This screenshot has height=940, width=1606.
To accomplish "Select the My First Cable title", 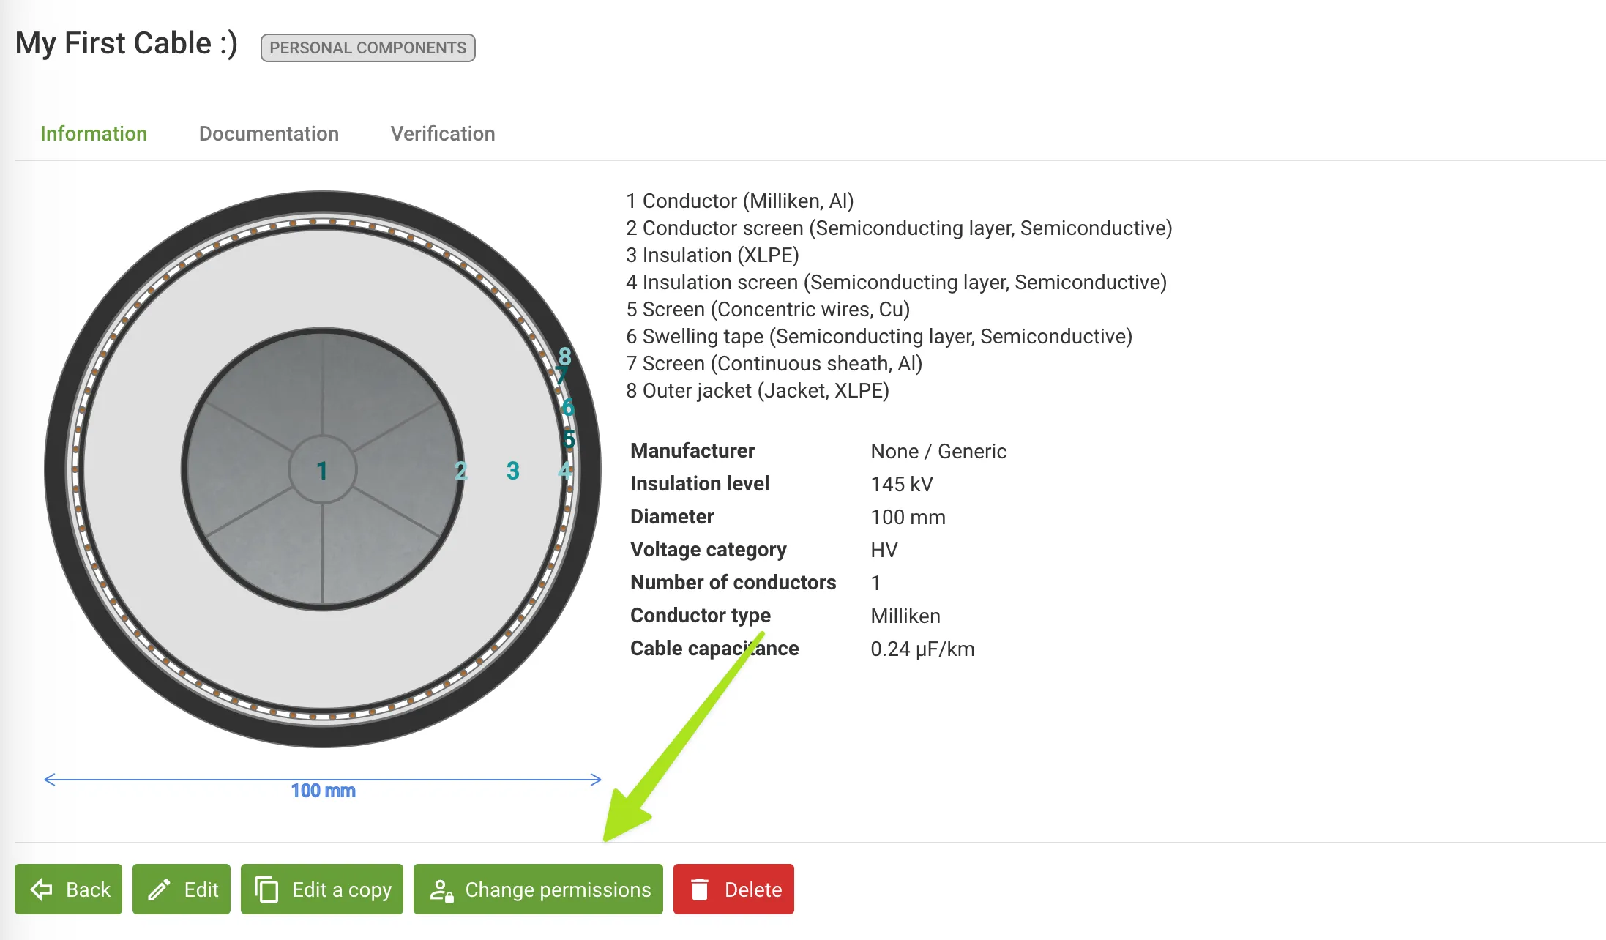I will (127, 43).
